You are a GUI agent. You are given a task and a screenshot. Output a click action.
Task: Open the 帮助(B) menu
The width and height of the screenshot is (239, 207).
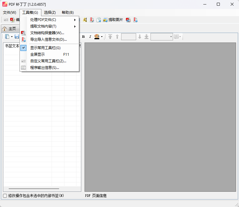point(68,13)
